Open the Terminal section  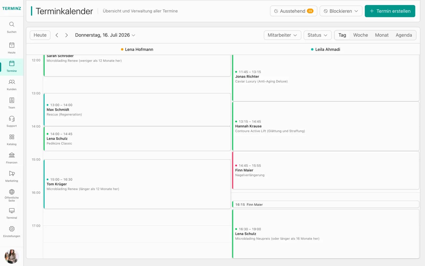12,214
